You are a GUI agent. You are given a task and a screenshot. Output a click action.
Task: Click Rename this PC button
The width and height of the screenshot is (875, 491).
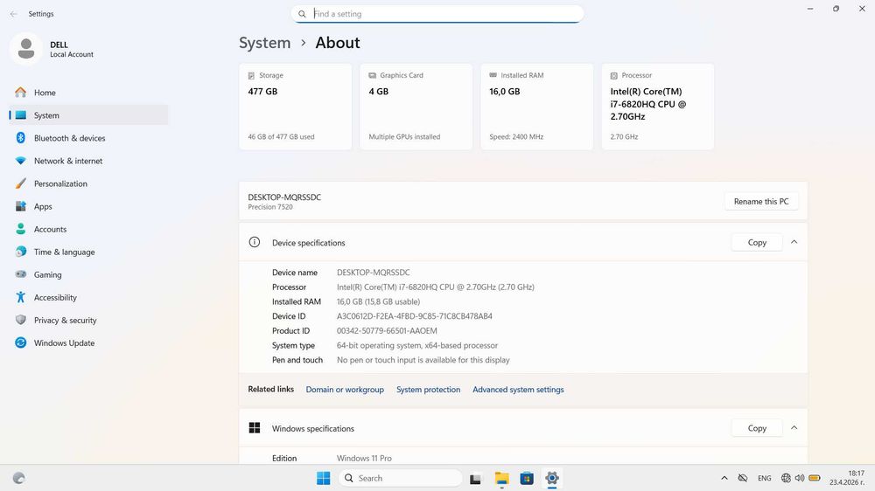[761, 201]
